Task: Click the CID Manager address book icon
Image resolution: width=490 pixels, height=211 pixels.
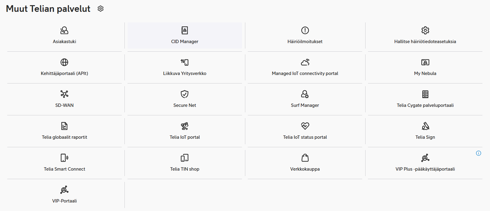Action: coord(185,30)
